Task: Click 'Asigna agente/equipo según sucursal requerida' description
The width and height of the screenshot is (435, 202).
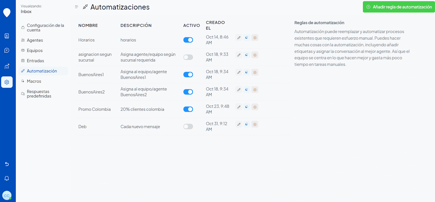Action: (x=148, y=57)
